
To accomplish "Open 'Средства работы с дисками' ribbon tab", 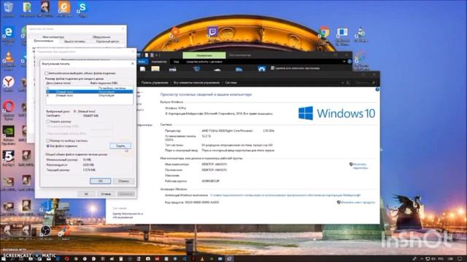I will pyautogui.click(x=204, y=61).
